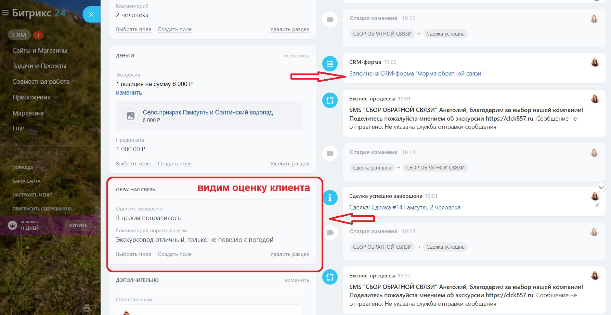Click Создать поле in the ДЕНЬГИ section
The image size is (611, 315).
click(174, 164)
